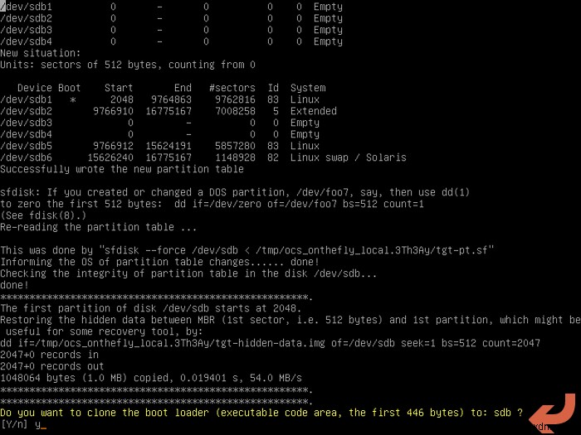The height and width of the screenshot is (435, 581).
Task: Click the "2047+0 records out" line
Action: click(51, 366)
